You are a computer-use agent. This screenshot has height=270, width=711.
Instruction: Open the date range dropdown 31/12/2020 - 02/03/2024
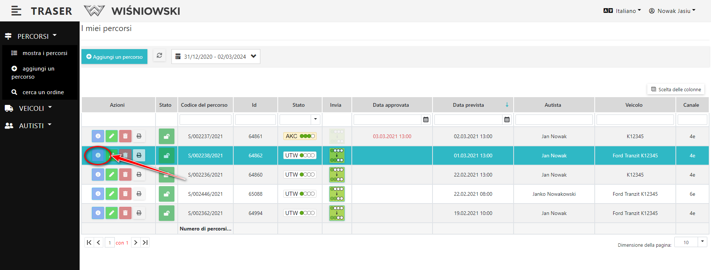pos(216,57)
